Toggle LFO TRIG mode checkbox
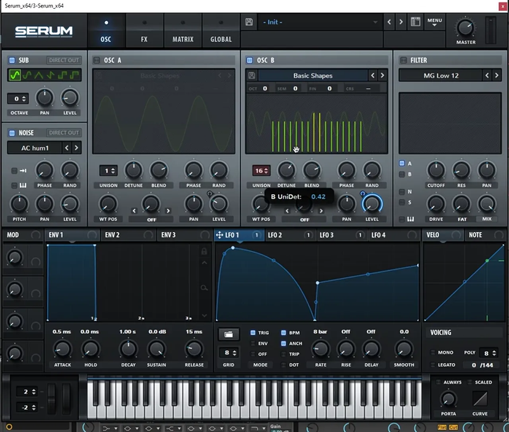The image size is (509, 432). point(253,333)
